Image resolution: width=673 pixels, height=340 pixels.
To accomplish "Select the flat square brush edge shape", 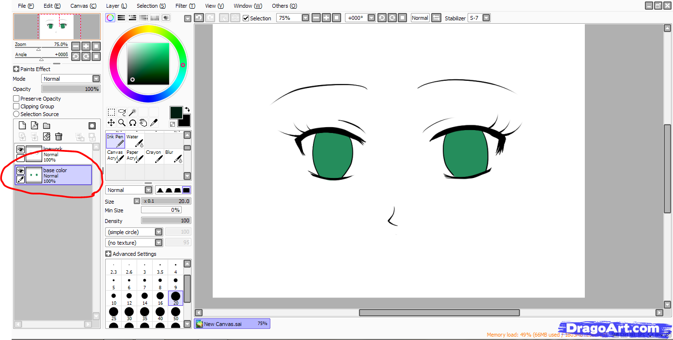I will point(187,190).
